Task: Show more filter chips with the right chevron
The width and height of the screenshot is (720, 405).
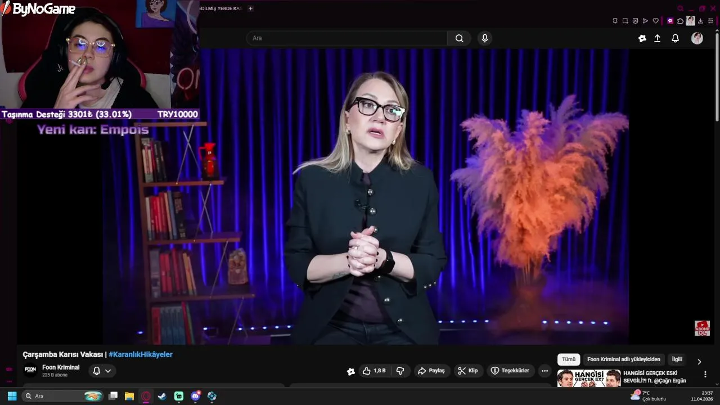Action: [x=699, y=362]
